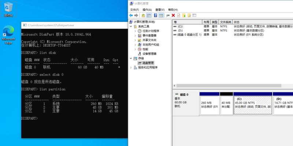
Task: Sort by the 类型 column header
Action: point(215,22)
